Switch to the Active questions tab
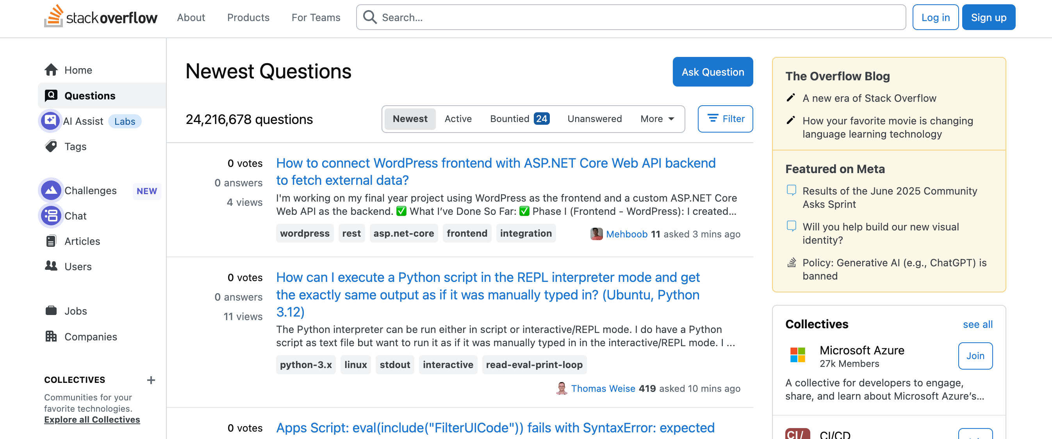Screen dimensions: 1052x439 (x=458, y=119)
